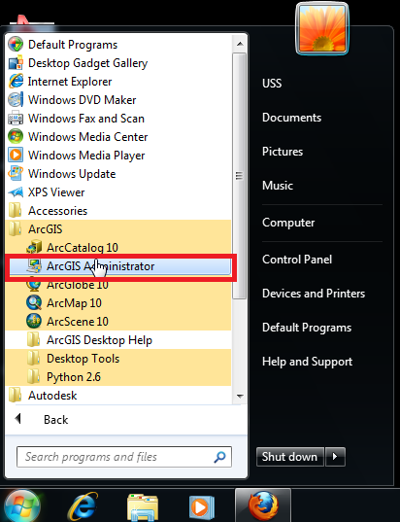Click the Windows Media Center green icon
The image size is (400, 522).
[x=16, y=137]
